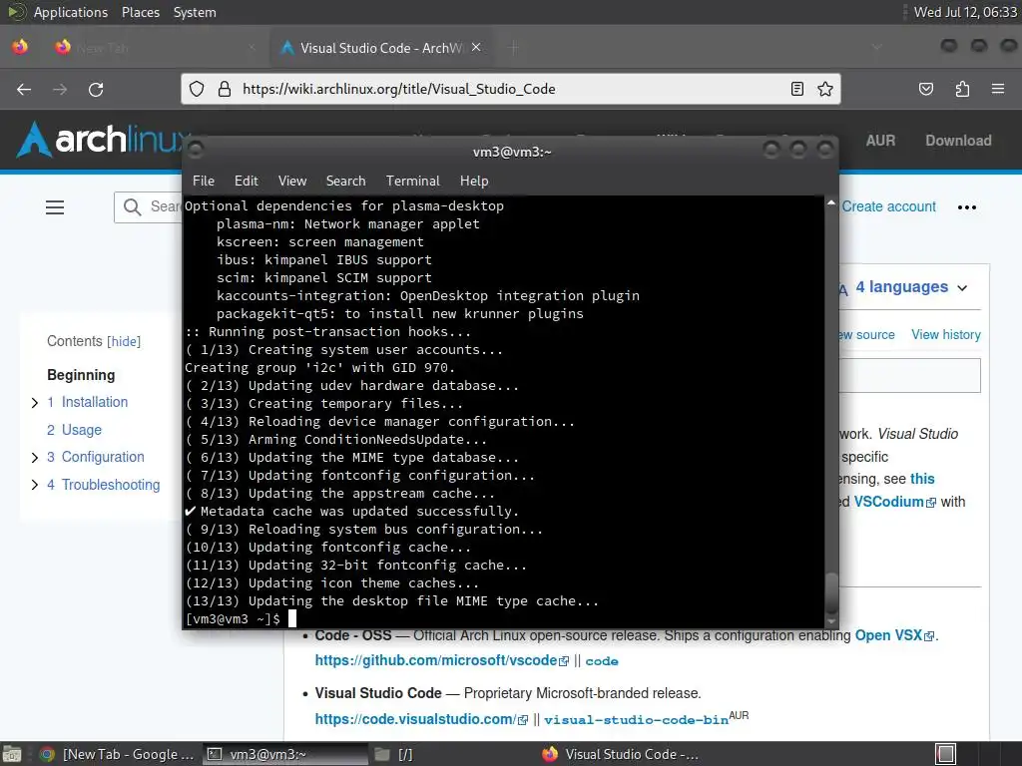Screen dimensions: 1022x766
Task: Toggle reader view icon in address bar
Action: (797, 89)
